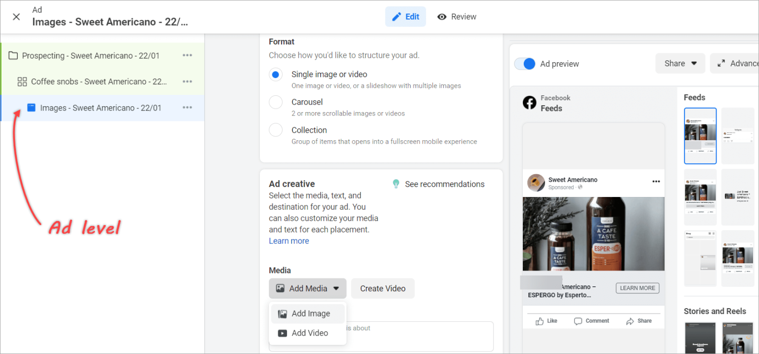Disable the Ad preview toggle

[x=525, y=63]
